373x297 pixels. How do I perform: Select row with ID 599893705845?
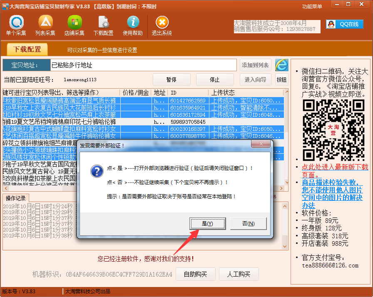coord(143,122)
